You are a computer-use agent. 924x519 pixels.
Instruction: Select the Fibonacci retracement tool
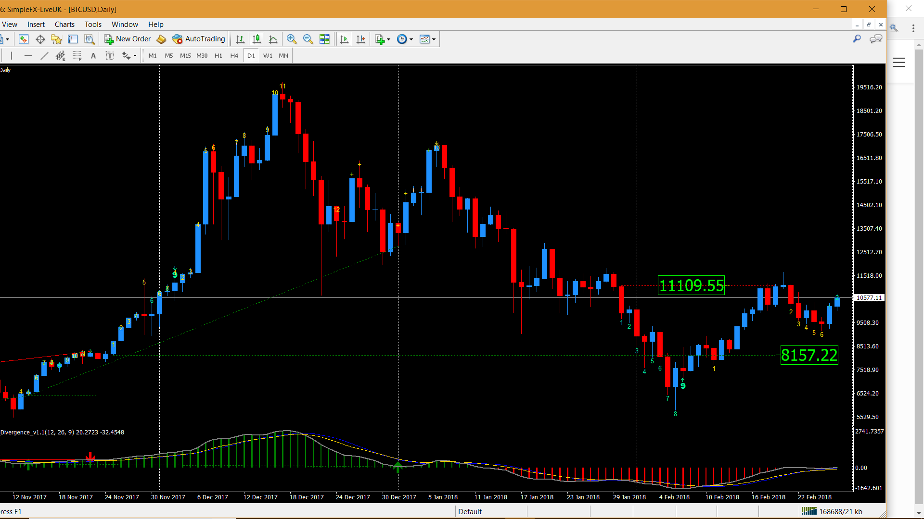click(x=77, y=56)
